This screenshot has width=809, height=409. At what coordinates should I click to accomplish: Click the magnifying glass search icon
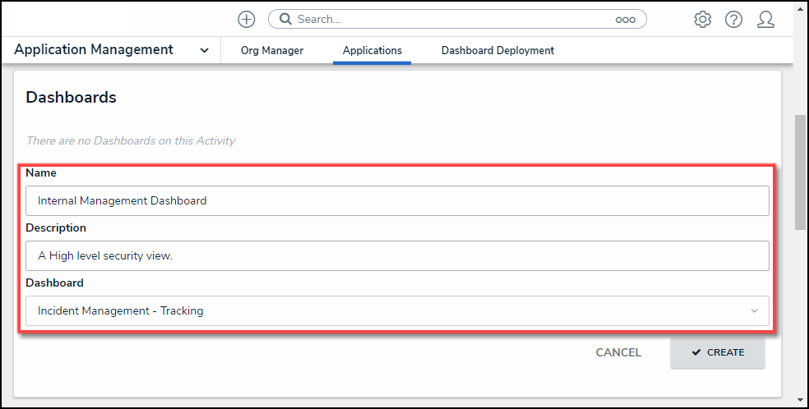(x=285, y=19)
